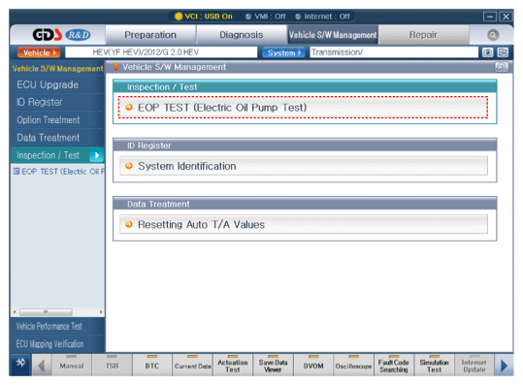Click the bottom toolbar right arrow

pyautogui.click(x=504, y=366)
